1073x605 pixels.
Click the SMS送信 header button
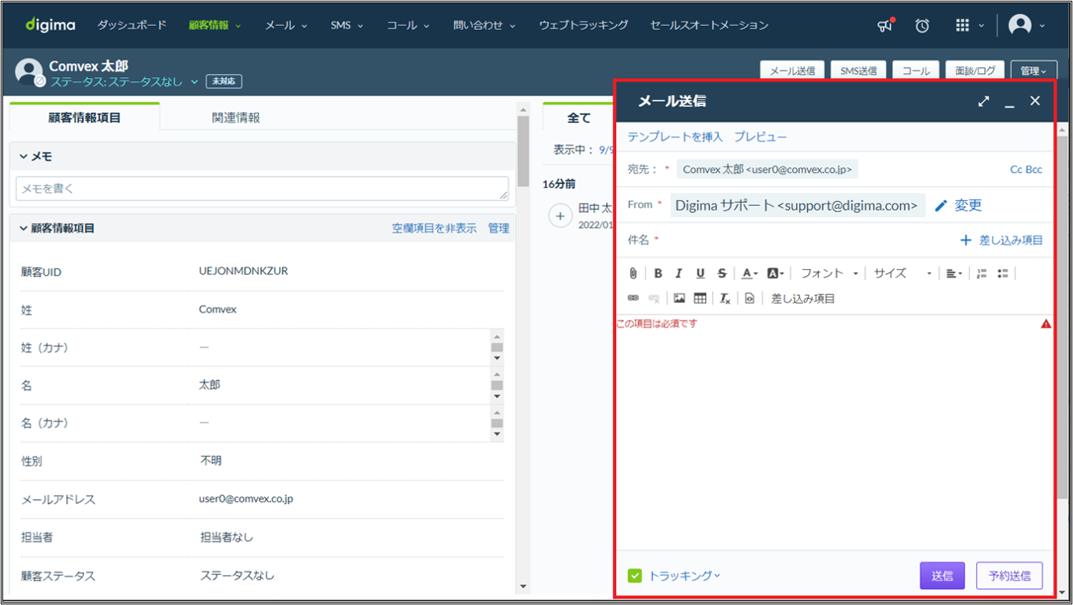(x=858, y=70)
